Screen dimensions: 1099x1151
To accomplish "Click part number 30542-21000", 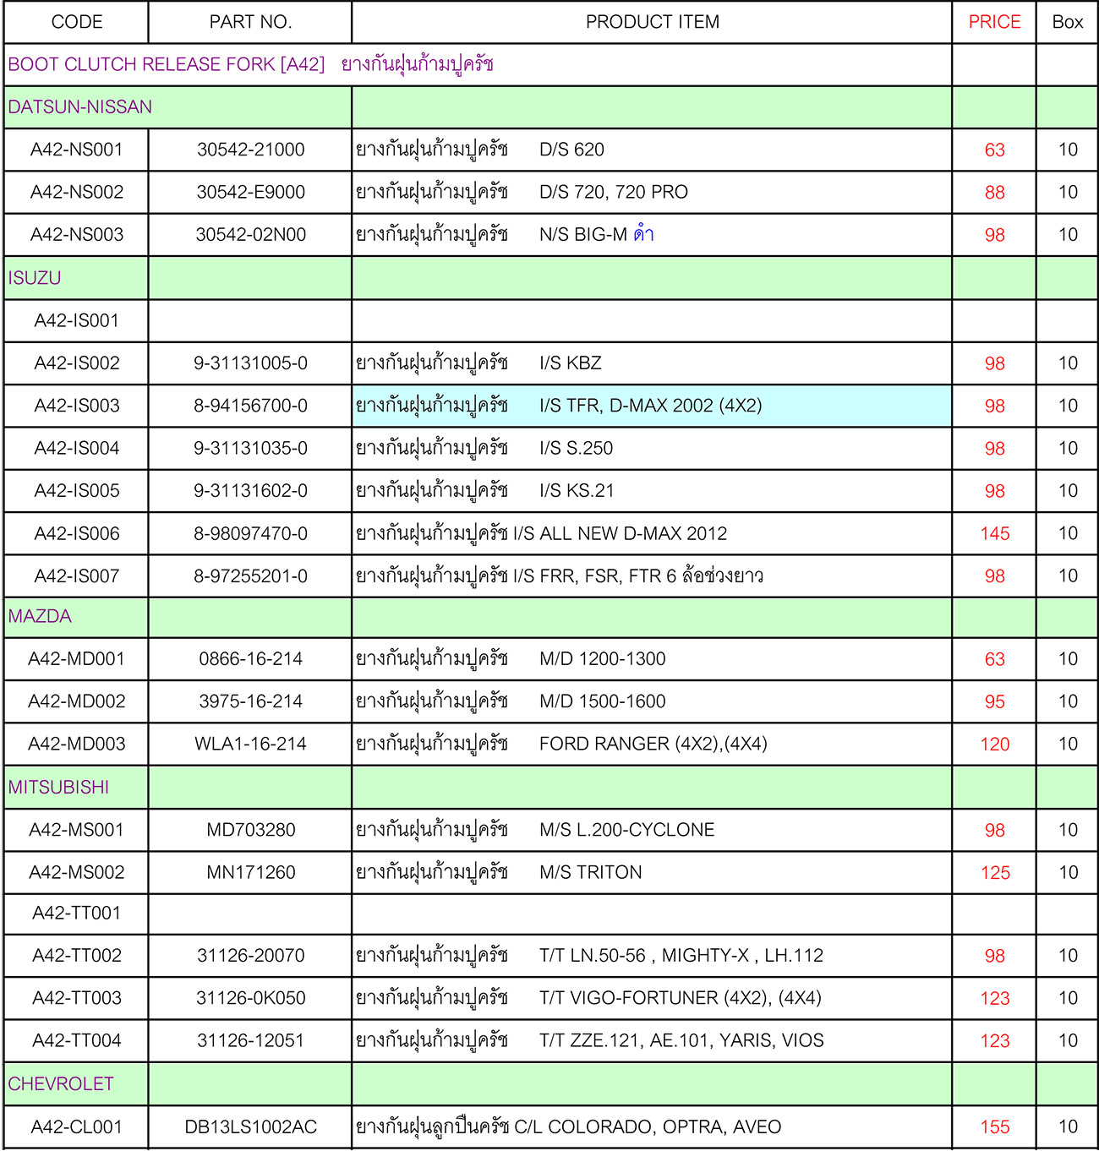I will pyautogui.click(x=251, y=150).
